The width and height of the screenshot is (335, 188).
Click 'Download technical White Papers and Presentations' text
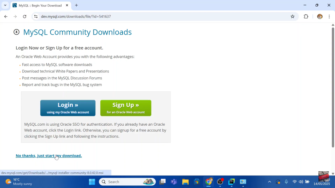coord(65,71)
